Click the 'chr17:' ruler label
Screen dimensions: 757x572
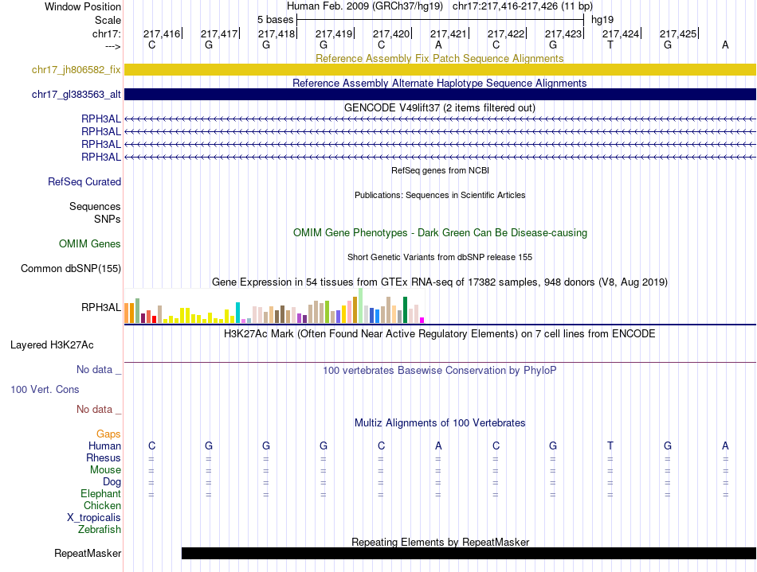click(106, 33)
